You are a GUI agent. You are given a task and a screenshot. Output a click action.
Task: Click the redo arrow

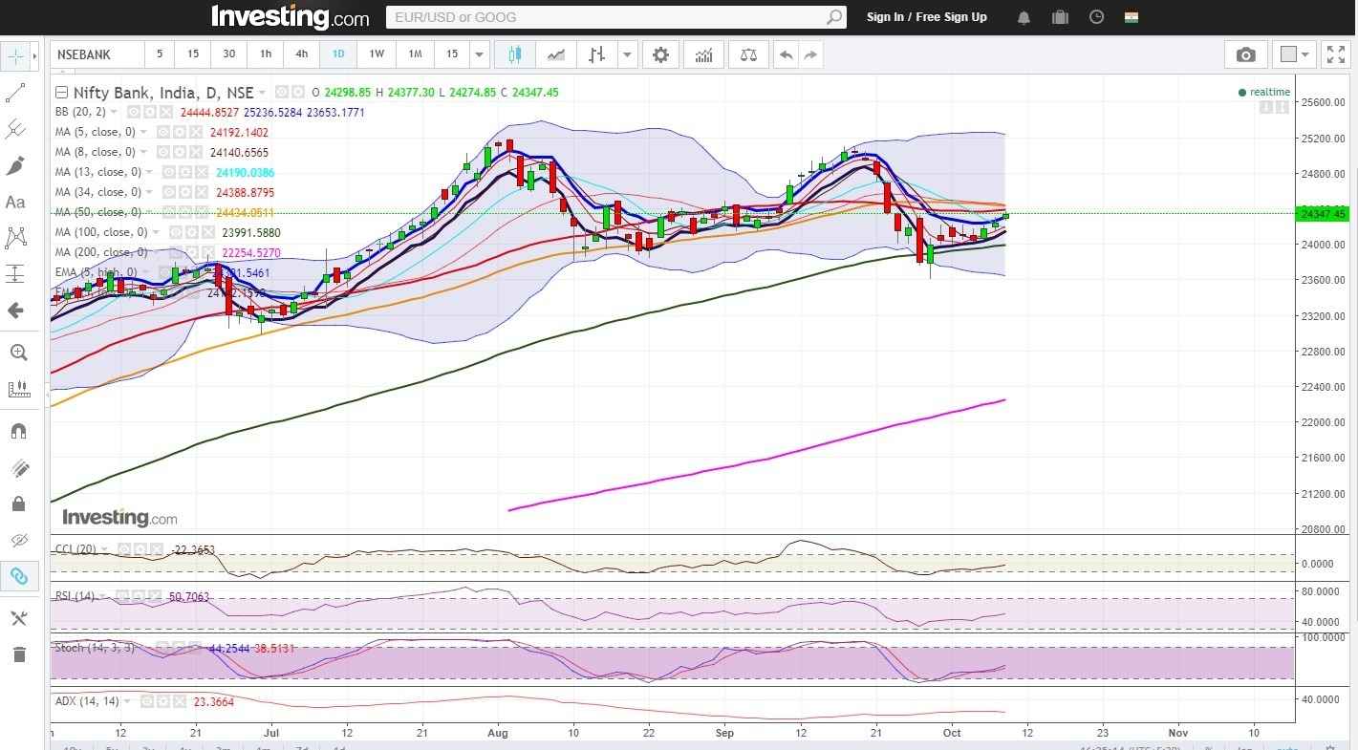point(810,55)
